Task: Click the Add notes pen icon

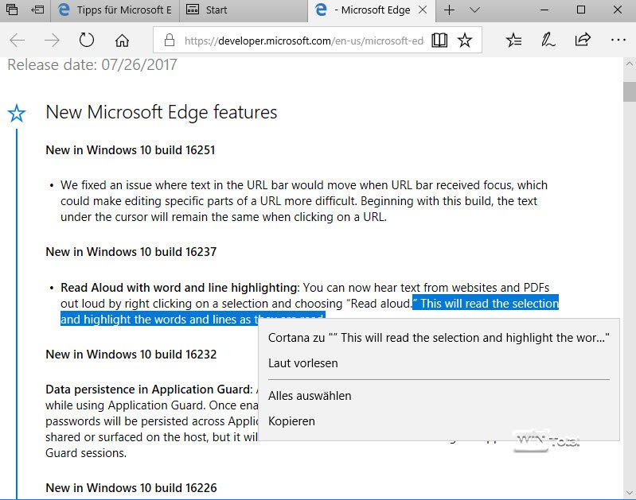Action: (548, 40)
